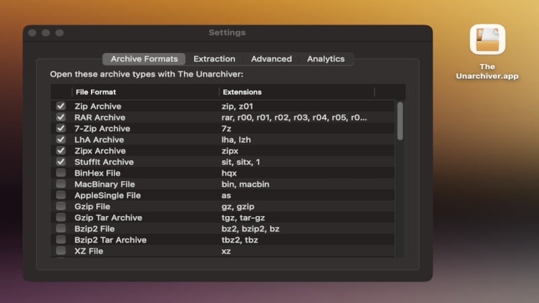
Task: Check the Gzip File checkbox
Action: (x=61, y=206)
